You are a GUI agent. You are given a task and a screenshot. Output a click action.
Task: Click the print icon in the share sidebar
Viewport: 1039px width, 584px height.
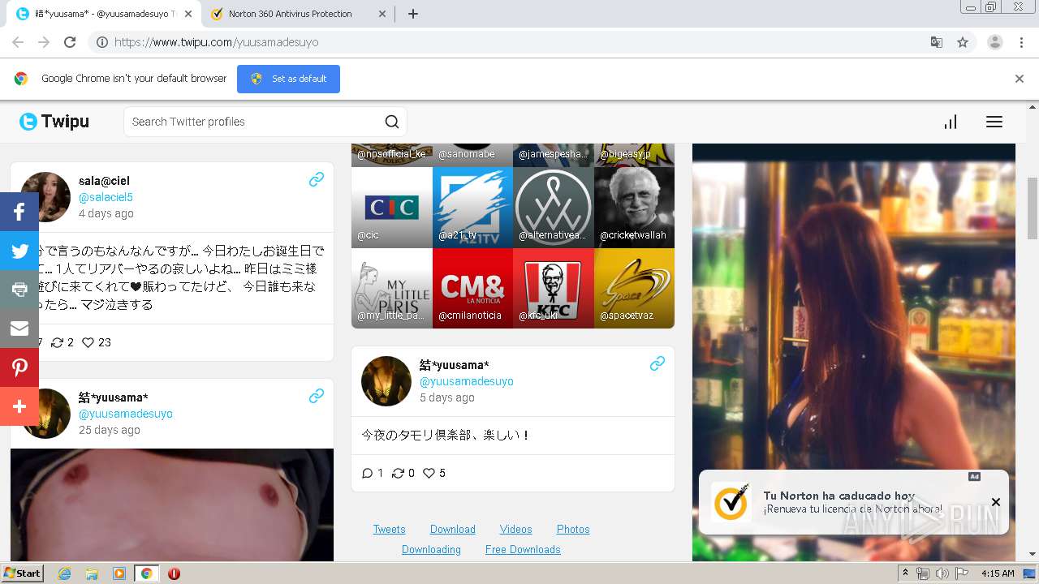19,290
